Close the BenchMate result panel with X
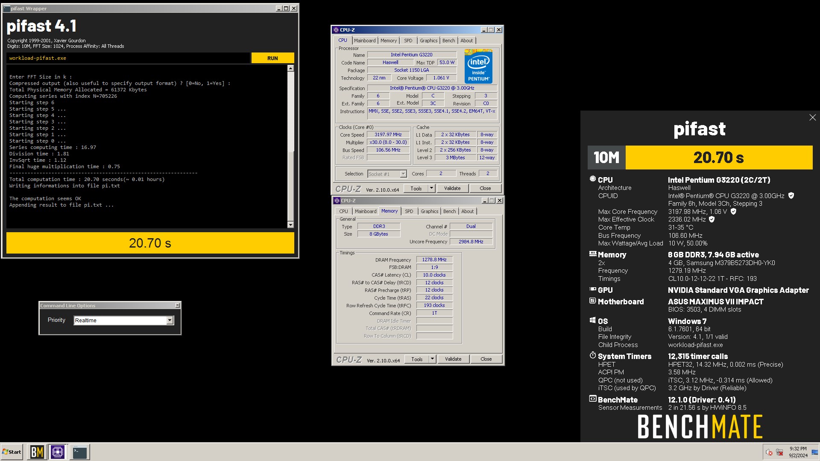This screenshot has height=461, width=820. coord(812,117)
